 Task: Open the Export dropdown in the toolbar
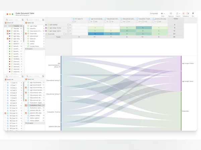[178, 14]
